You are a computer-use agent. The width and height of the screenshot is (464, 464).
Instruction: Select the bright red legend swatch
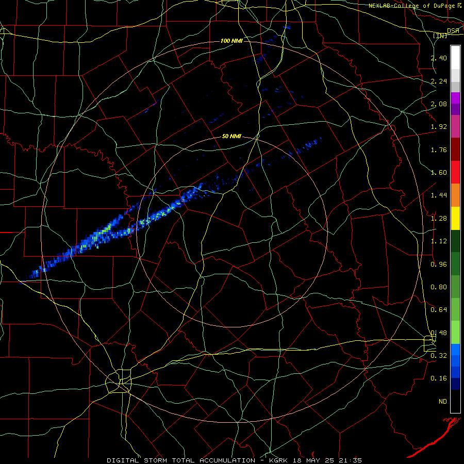coord(455,172)
